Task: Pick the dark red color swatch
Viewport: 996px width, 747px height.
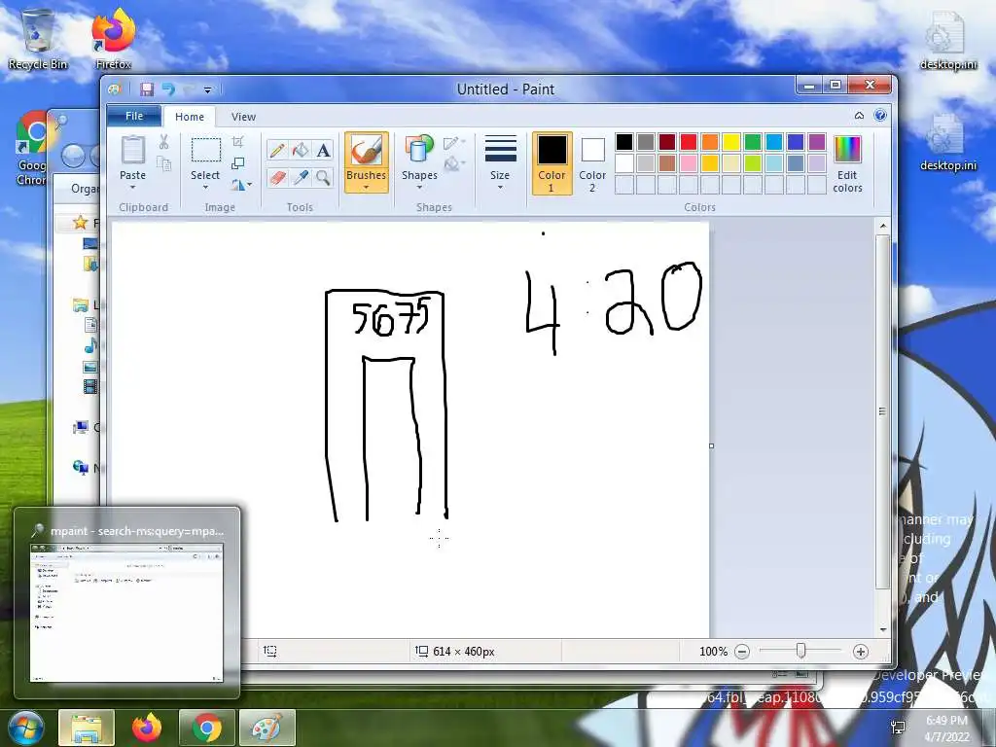Action: coord(667,142)
